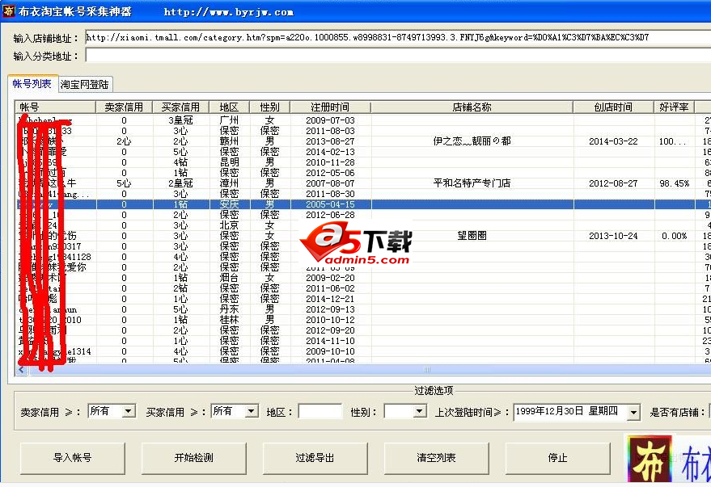Viewport: 711px width, 487px height.
Task: Sort by clicking the 卖家信用 column header
Action: (124, 106)
